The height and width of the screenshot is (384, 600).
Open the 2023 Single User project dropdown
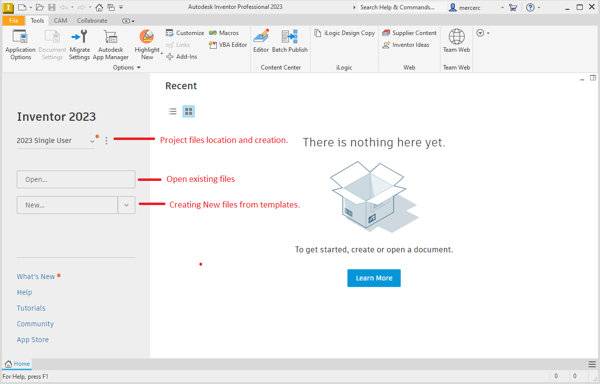(92, 140)
